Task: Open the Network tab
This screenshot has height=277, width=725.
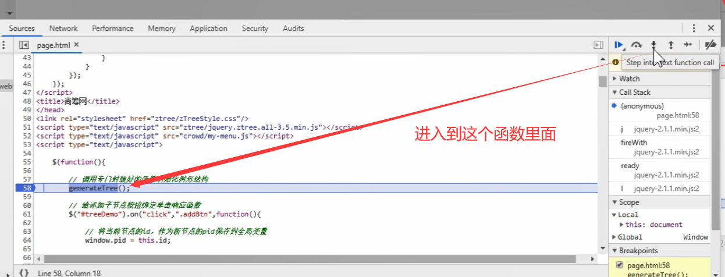Action: (x=63, y=28)
